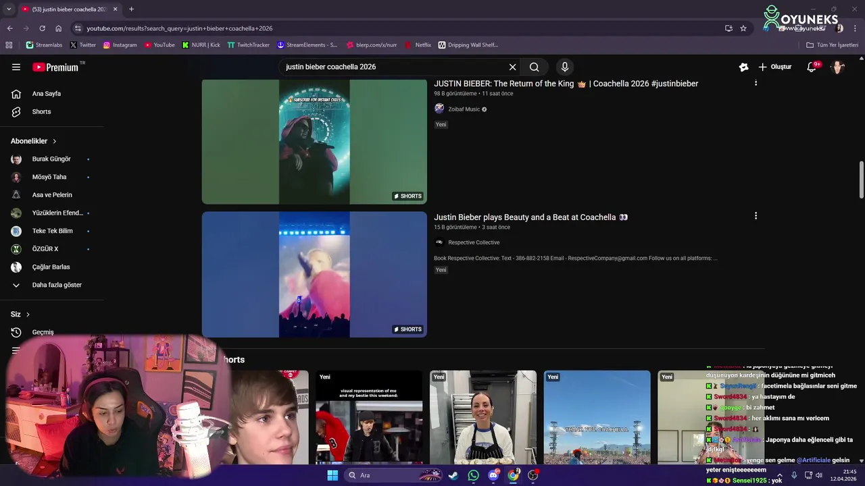The width and height of the screenshot is (865, 486).
Task: Open the Chrome apps grid icon
Action: [x=9, y=45]
